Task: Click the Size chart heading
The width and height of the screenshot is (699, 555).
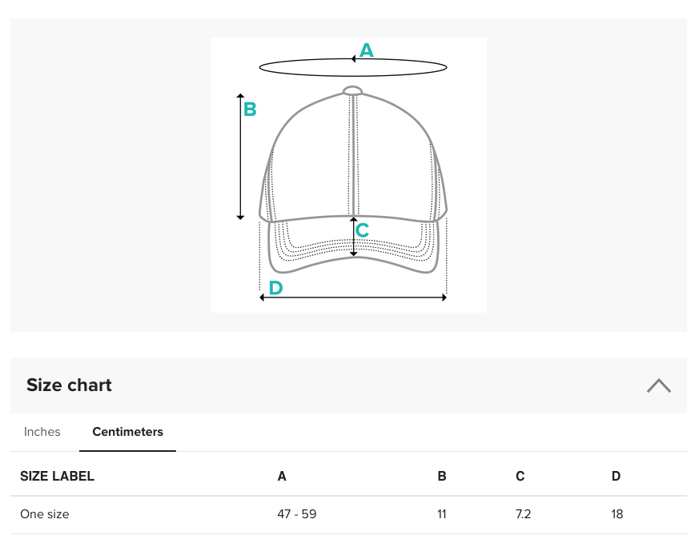Action: click(x=69, y=385)
